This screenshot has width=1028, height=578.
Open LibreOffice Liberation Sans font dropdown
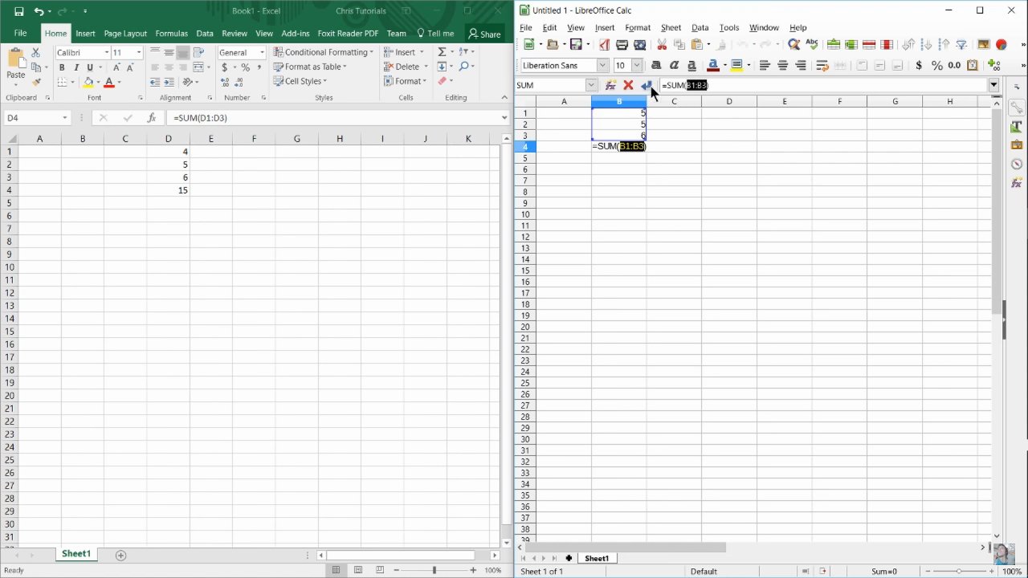coord(602,65)
